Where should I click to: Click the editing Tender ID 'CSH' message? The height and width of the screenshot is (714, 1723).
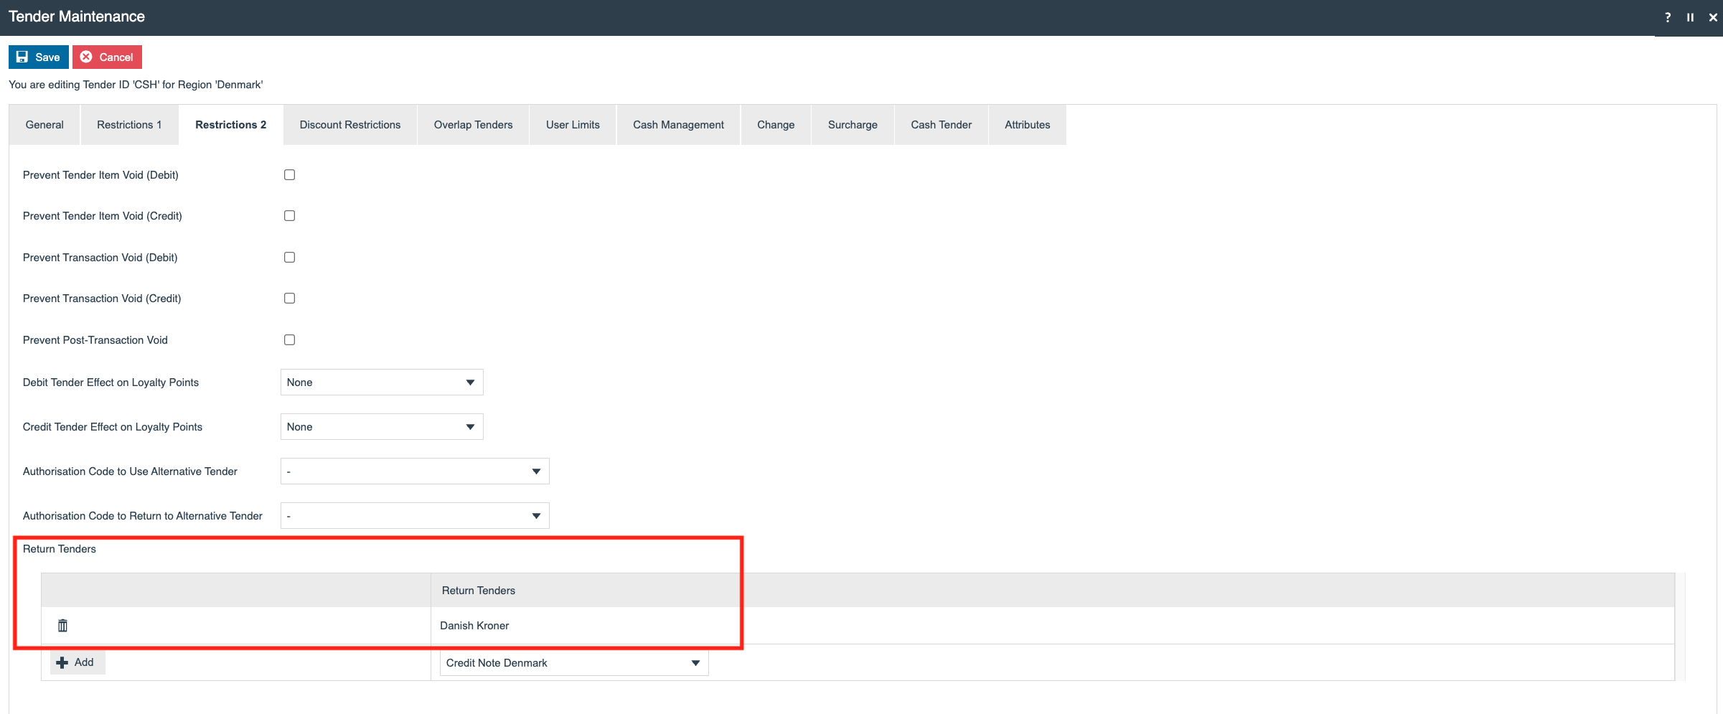coord(136,85)
